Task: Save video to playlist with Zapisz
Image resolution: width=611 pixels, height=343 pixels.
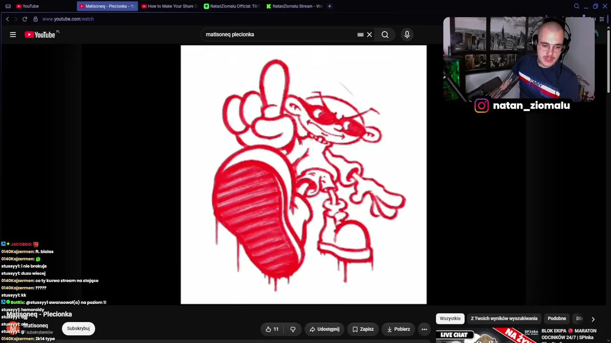Action: click(x=363, y=329)
